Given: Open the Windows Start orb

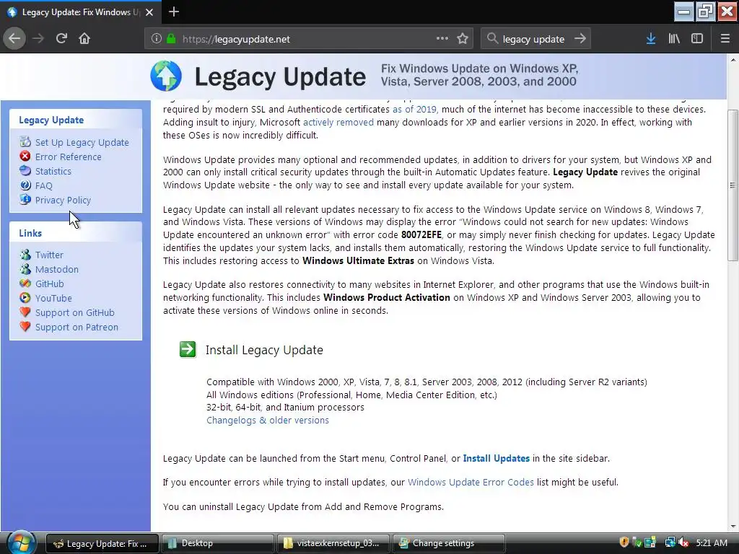Looking at the screenshot, I should [x=21, y=542].
